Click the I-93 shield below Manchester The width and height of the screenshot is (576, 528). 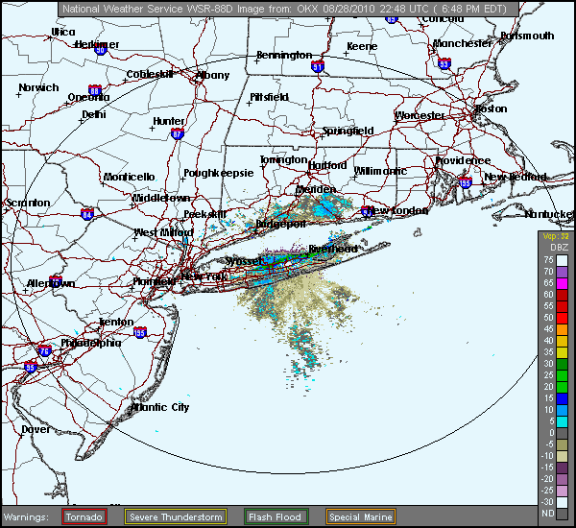coord(444,64)
